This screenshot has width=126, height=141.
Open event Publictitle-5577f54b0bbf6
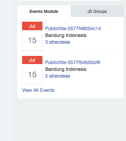click(73, 62)
